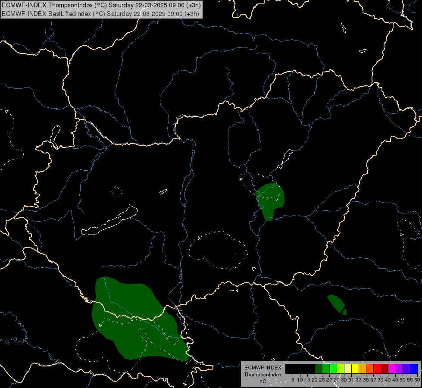
Task: Click the legend tick label '10'
Action: tap(300, 380)
